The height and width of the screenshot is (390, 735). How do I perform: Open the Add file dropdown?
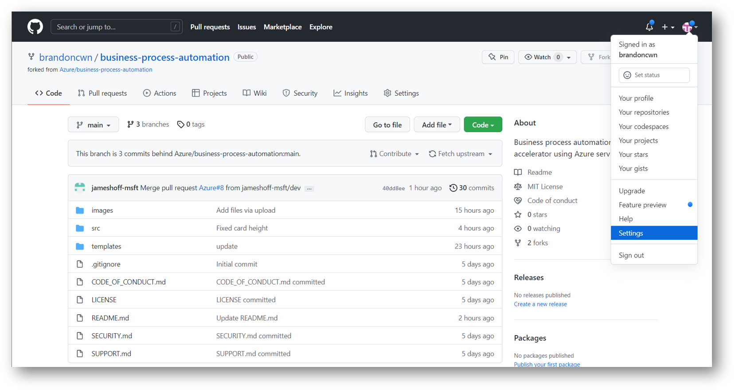(437, 125)
